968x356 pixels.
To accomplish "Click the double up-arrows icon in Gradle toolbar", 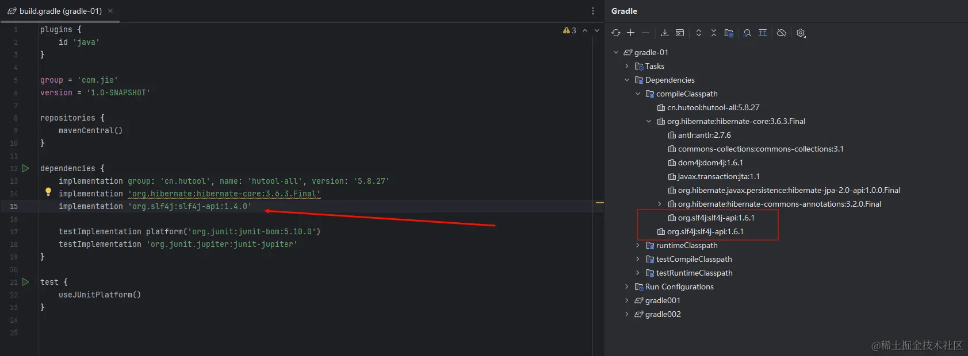I will click(x=763, y=33).
